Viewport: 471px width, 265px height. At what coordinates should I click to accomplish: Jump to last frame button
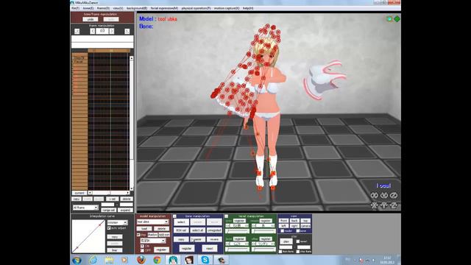pyautogui.click(x=127, y=31)
